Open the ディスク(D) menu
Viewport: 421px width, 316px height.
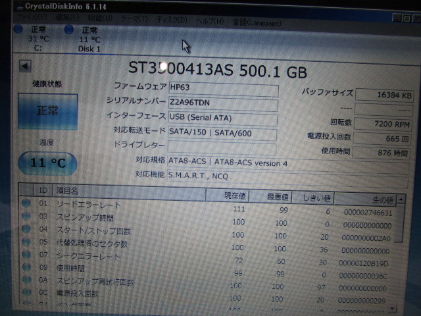click(172, 20)
